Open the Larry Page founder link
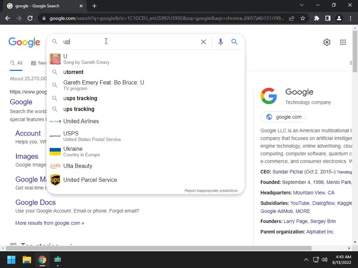 pos(295,221)
